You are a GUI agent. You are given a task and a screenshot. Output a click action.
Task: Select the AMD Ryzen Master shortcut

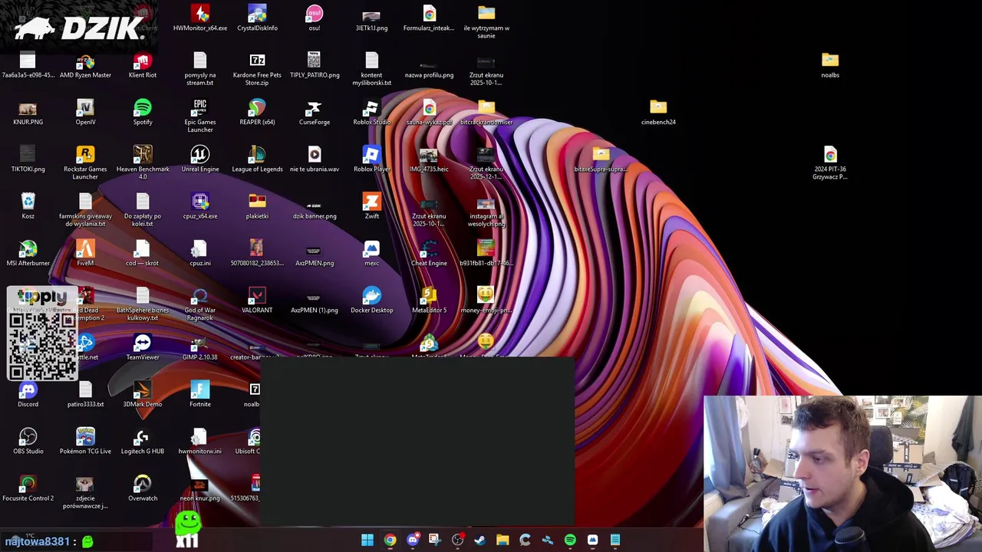point(85,66)
